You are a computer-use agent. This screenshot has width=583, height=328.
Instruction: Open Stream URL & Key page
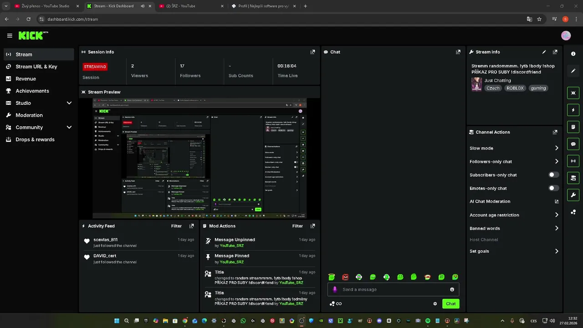tap(39, 67)
